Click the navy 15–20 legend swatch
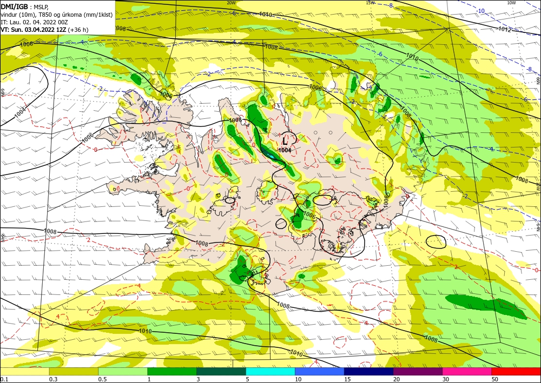This screenshot has height=383, width=541. (x=369, y=371)
